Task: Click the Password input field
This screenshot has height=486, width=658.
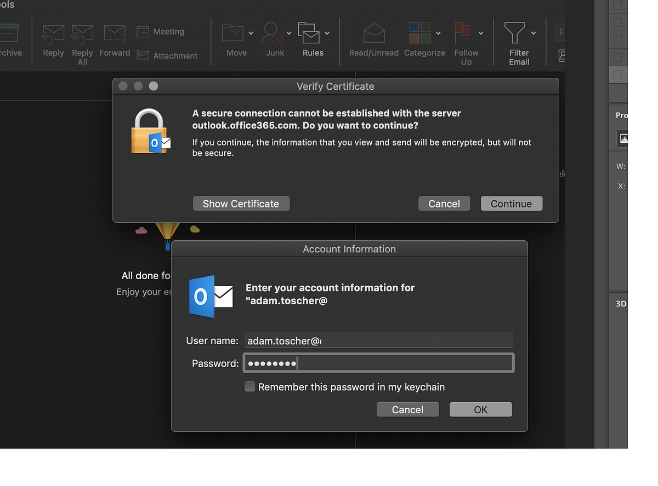Action: [x=379, y=363]
